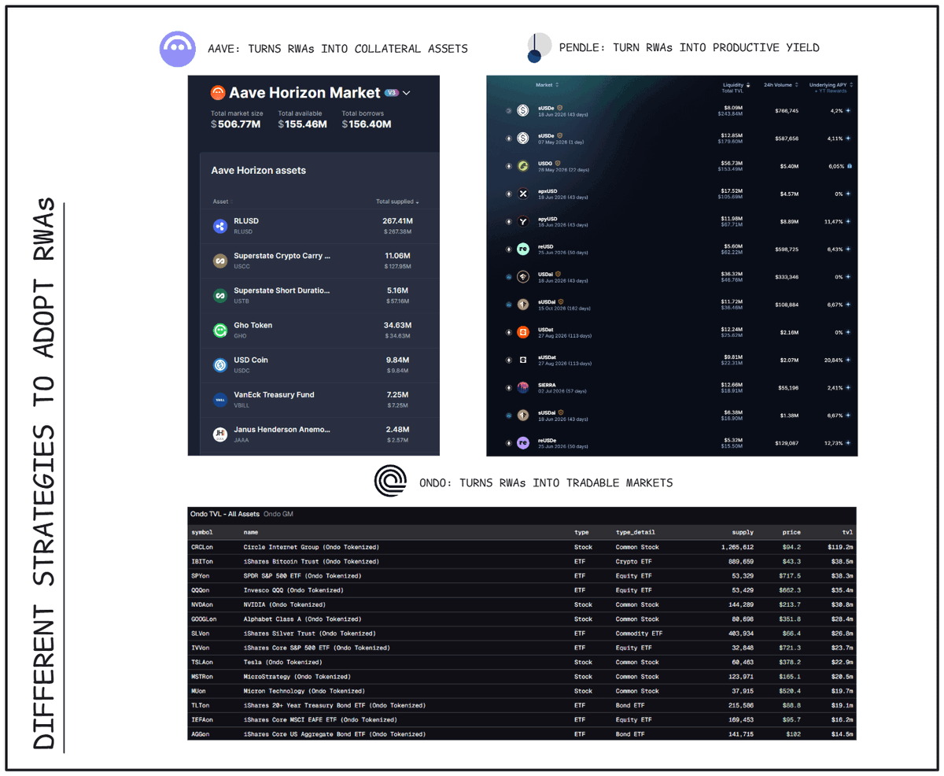944x776 pixels.
Task: Expand rewards sparkle next to 12,73% APY
Action: (x=848, y=443)
